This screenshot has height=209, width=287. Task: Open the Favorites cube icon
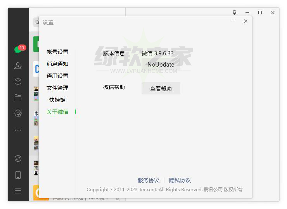click(x=18, y=82)
